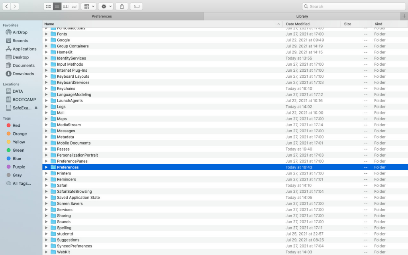The width and height of the screenshot is (408, 255).
Task: Select the Red tag in sidebar
Action: point(16,126)
